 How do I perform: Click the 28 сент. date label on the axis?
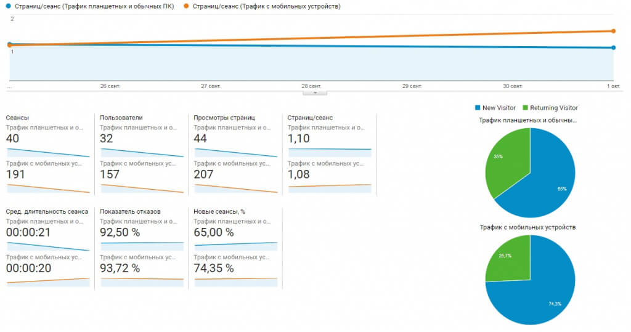[x=311, y=86]
